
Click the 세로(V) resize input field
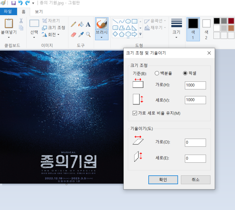pyautogui.click(x=195, y=100)
